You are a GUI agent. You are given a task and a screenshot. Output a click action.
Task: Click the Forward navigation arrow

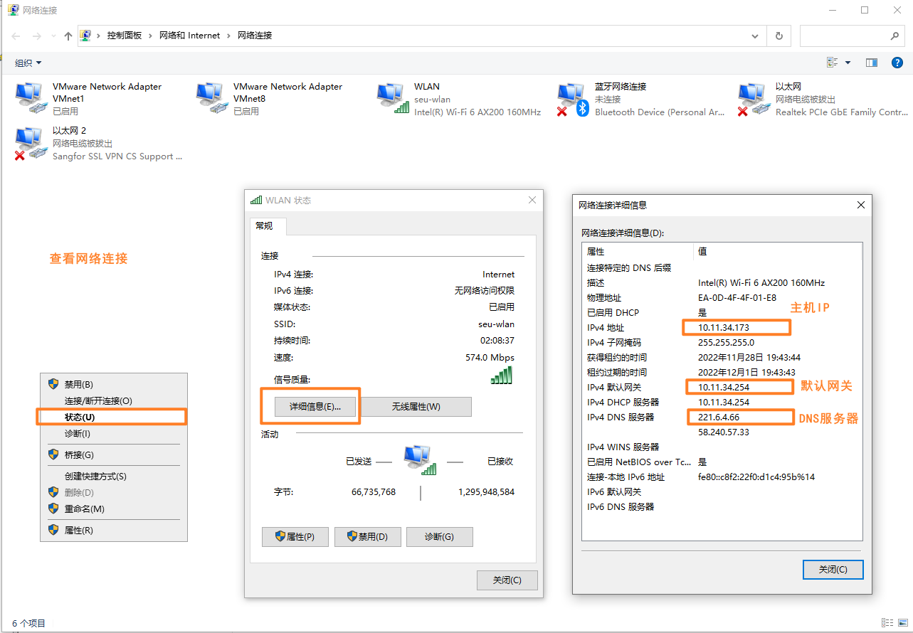tap(36, 36)
